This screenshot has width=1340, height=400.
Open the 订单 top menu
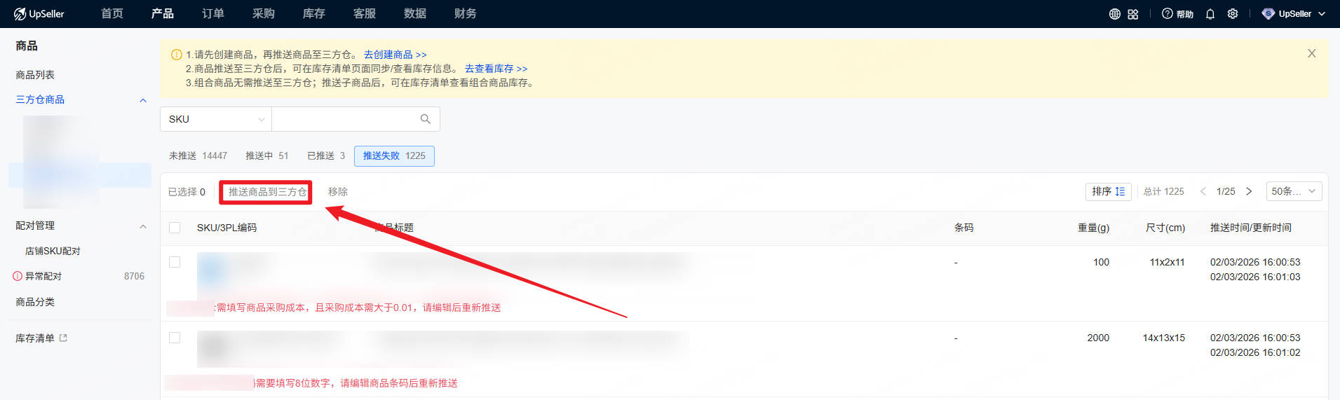tap(212, 14)
